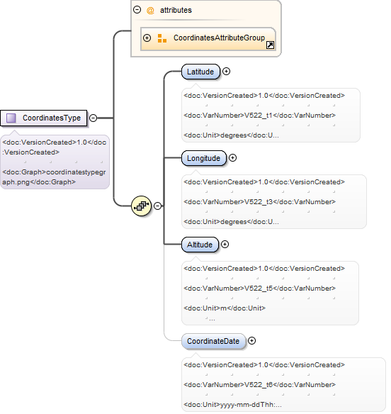Expand the Altitude element
This screenshot has height=414, width=391.
coord(225,245)
